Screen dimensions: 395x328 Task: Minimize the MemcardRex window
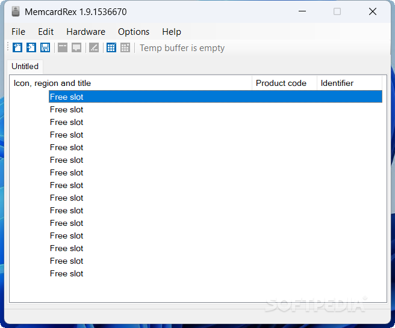click(x=302, y=11)
